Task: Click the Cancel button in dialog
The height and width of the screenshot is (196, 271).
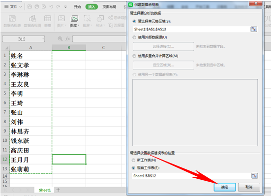Action: click(x=249, y=187)
